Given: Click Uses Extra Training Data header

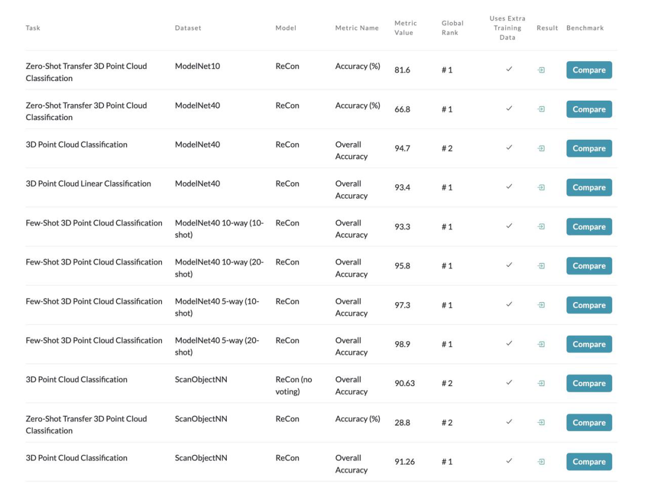Looking at the screenshot, I should 508,28.
